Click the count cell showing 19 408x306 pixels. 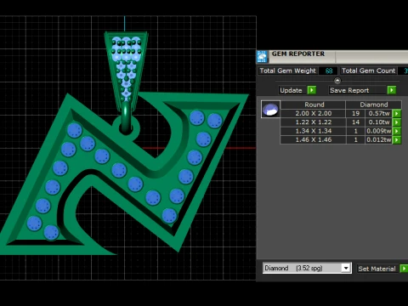[355, 114]
